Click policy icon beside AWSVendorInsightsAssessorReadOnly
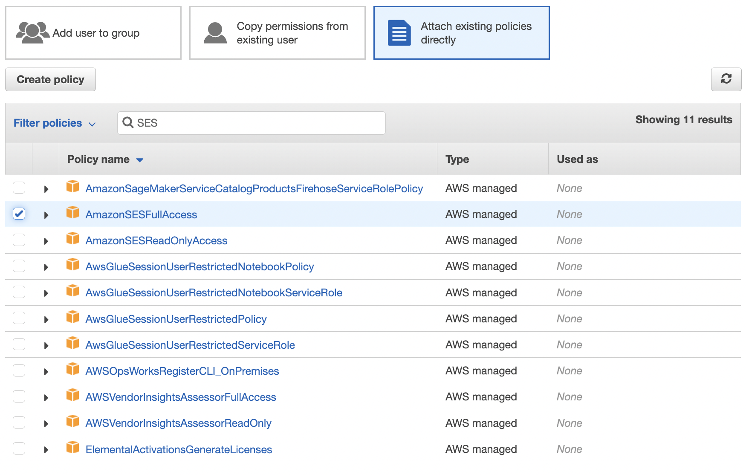Screen dimensions: 746x475 tap(73, 421)
